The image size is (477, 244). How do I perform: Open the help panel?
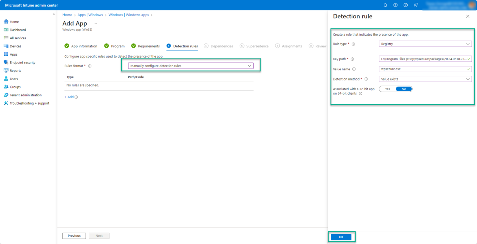click(405, 5)
